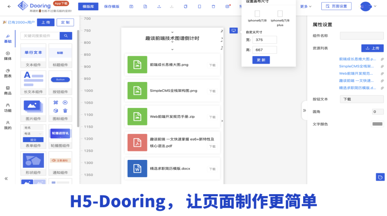
Task: Focus the 关键词搜索组件 search field
Action: pos(40,36)
